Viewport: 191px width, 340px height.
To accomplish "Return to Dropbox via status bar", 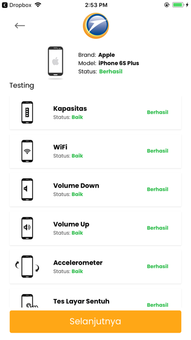I will [17, 5].
